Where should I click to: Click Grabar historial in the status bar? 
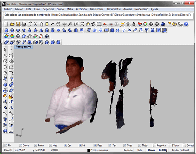coord(180,150)
